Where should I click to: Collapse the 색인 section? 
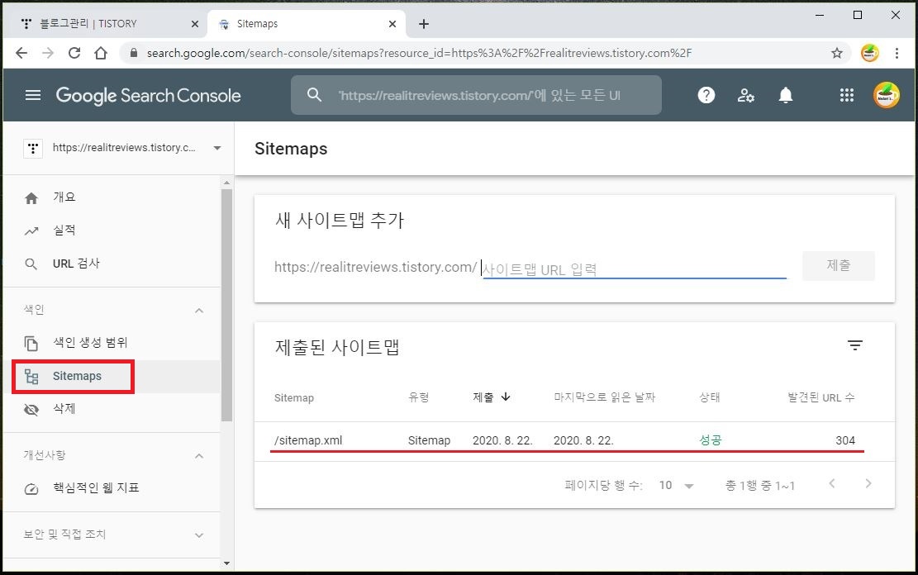(199, 311)
